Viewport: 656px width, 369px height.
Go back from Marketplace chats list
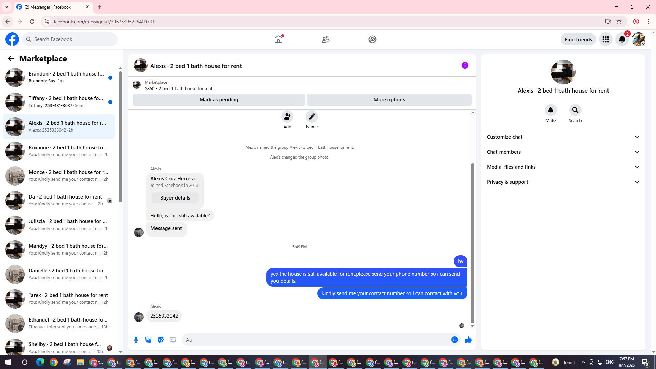pyautogui.click(x=11, y=58)
